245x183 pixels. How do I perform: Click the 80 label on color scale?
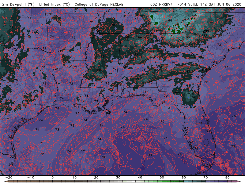pos(228,178)
